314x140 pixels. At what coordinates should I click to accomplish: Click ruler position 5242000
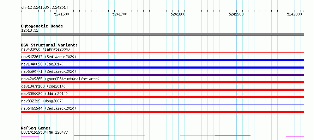click(x=294, y=14)
